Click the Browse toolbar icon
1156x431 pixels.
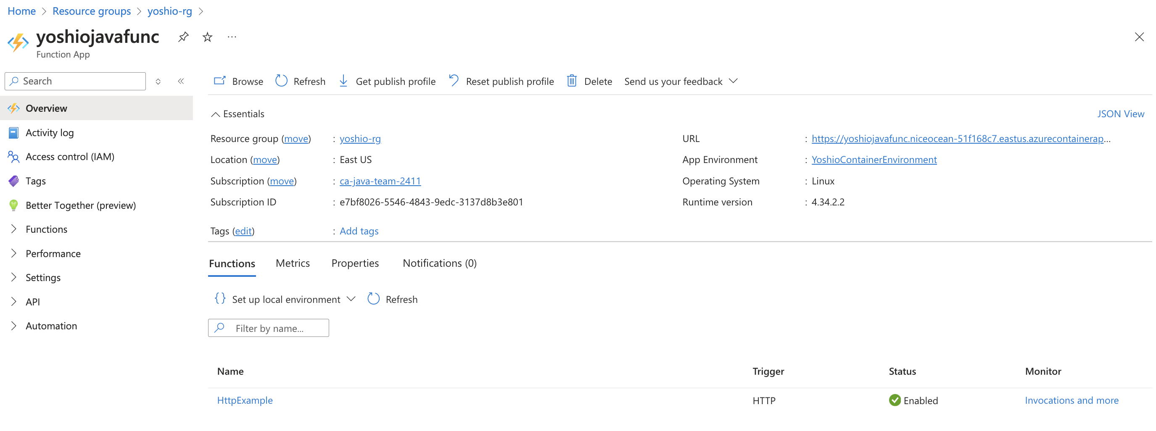point(219,81)
